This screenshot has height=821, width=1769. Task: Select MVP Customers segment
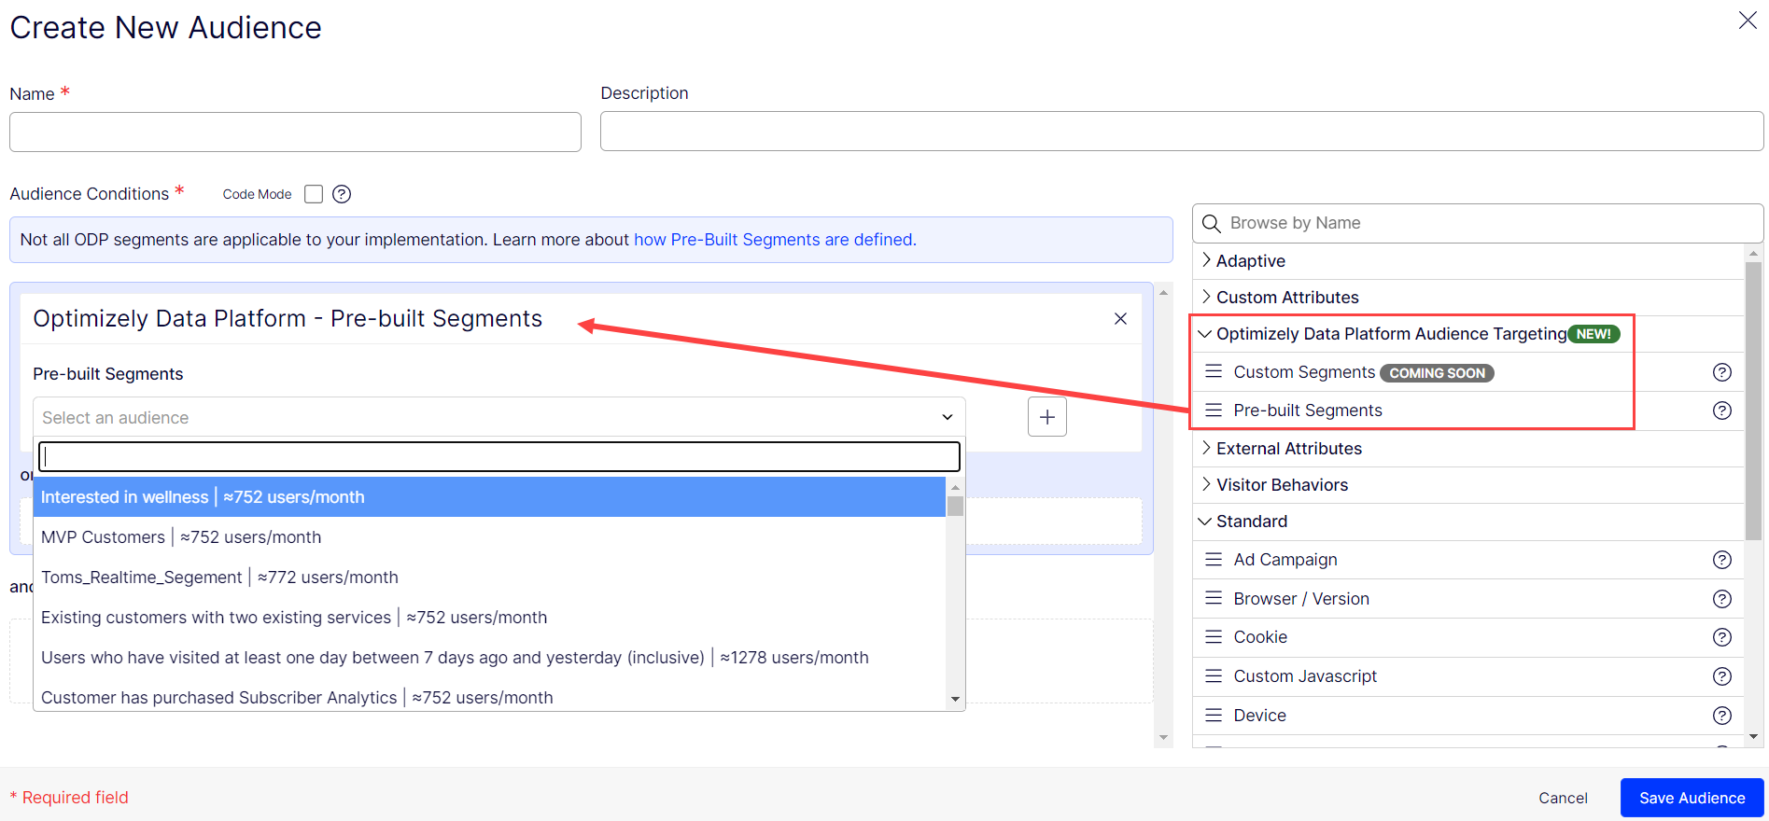tap(489, 537)
